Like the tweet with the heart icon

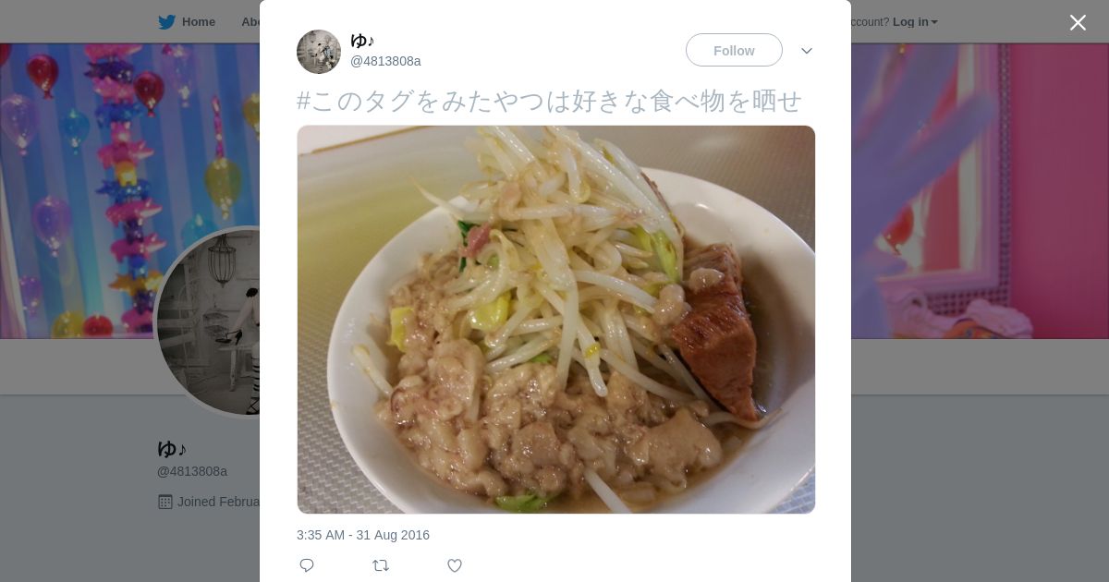click(455, 565)
